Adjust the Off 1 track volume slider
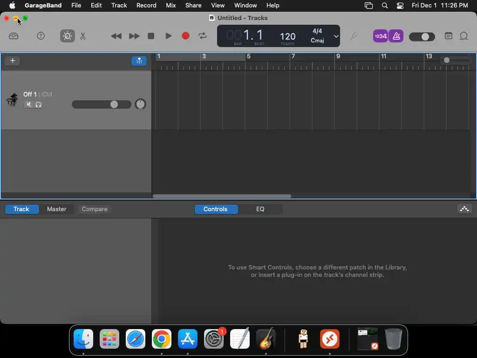The image size is (477, 358). point(101,104)
